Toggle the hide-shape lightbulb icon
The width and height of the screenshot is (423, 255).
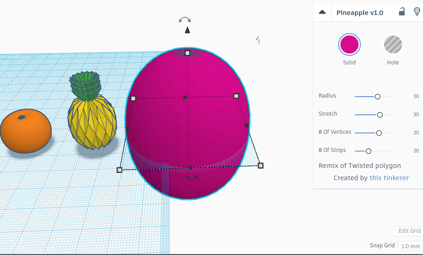(417, 12)
